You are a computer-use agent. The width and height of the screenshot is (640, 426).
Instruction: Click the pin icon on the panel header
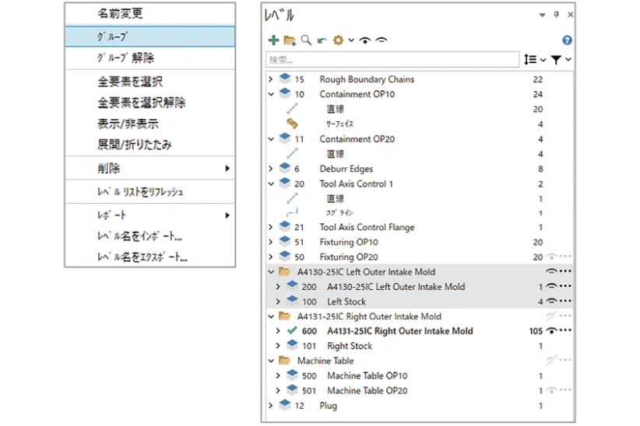(557, 15)
